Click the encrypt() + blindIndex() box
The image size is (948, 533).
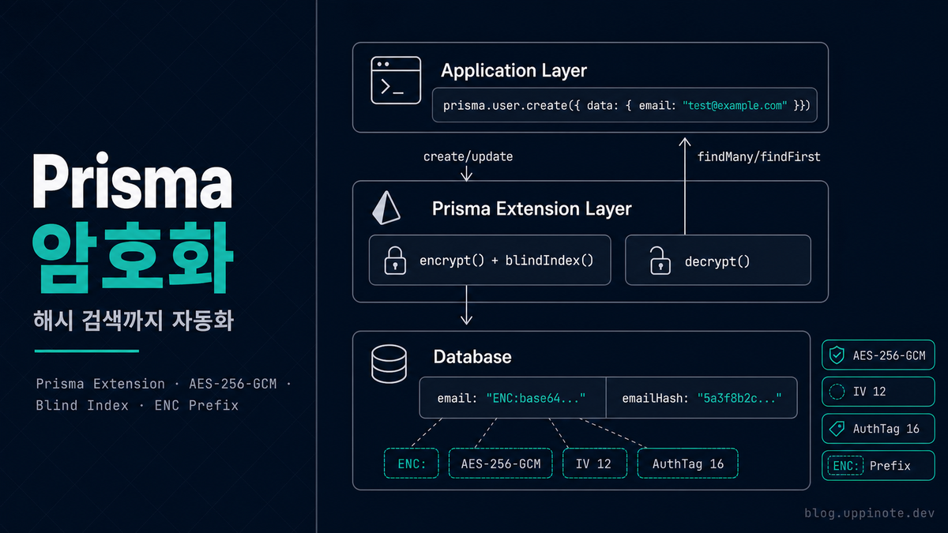pyautogui.click(x=490, y=260)
